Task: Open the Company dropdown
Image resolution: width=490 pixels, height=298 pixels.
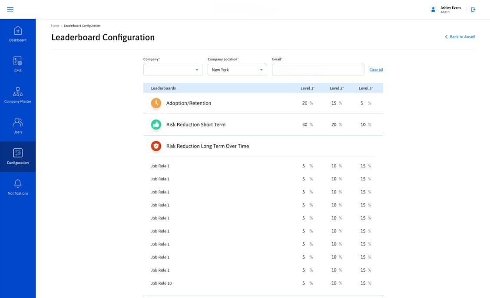Action: click(173, 70)
